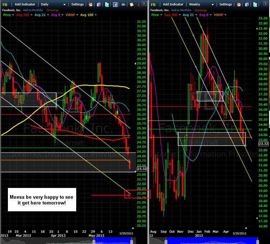Click the up triangle above 5/29/2013 in Daily chart
This screenshot has width=270, height=244.
coord(133,228)
